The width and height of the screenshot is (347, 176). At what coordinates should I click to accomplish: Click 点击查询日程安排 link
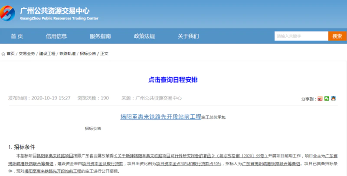(x=173, y=80)
